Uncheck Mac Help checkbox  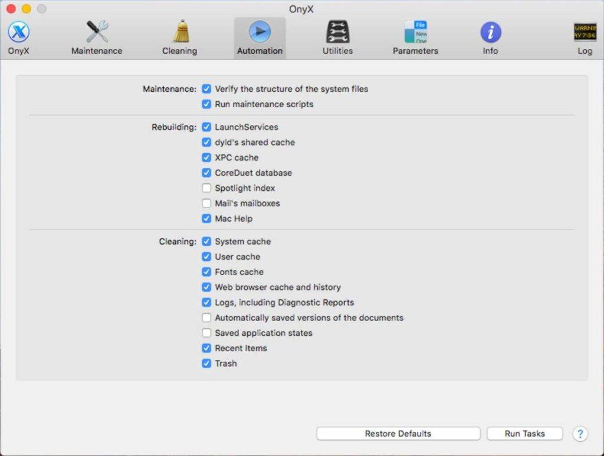tap(206, 219)
